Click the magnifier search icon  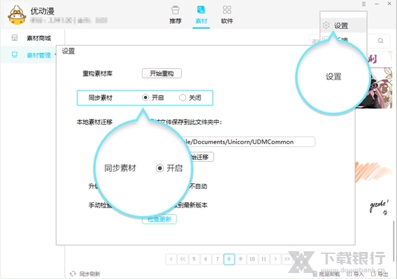point(380,41)
